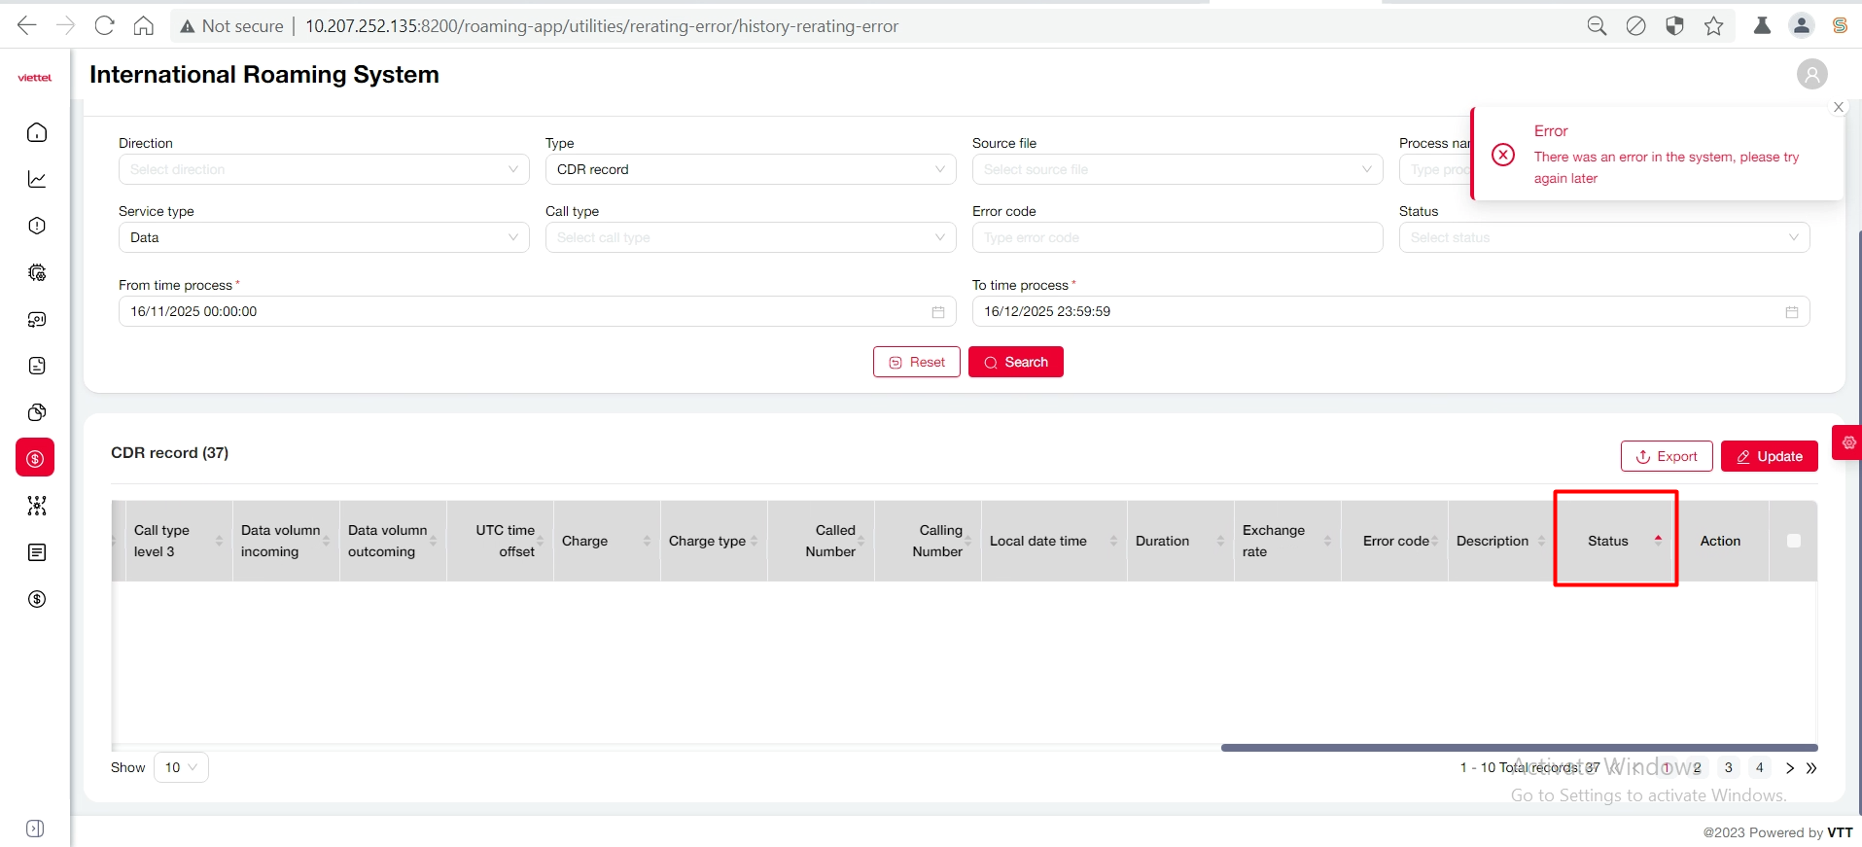Open the Home icon in sidebar
This screenshot has width=1862, height=847.
pos(37,132)
